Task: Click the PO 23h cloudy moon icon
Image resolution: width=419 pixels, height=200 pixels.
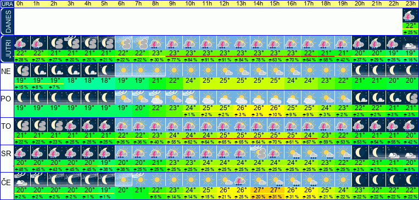Action: [410, 97]
